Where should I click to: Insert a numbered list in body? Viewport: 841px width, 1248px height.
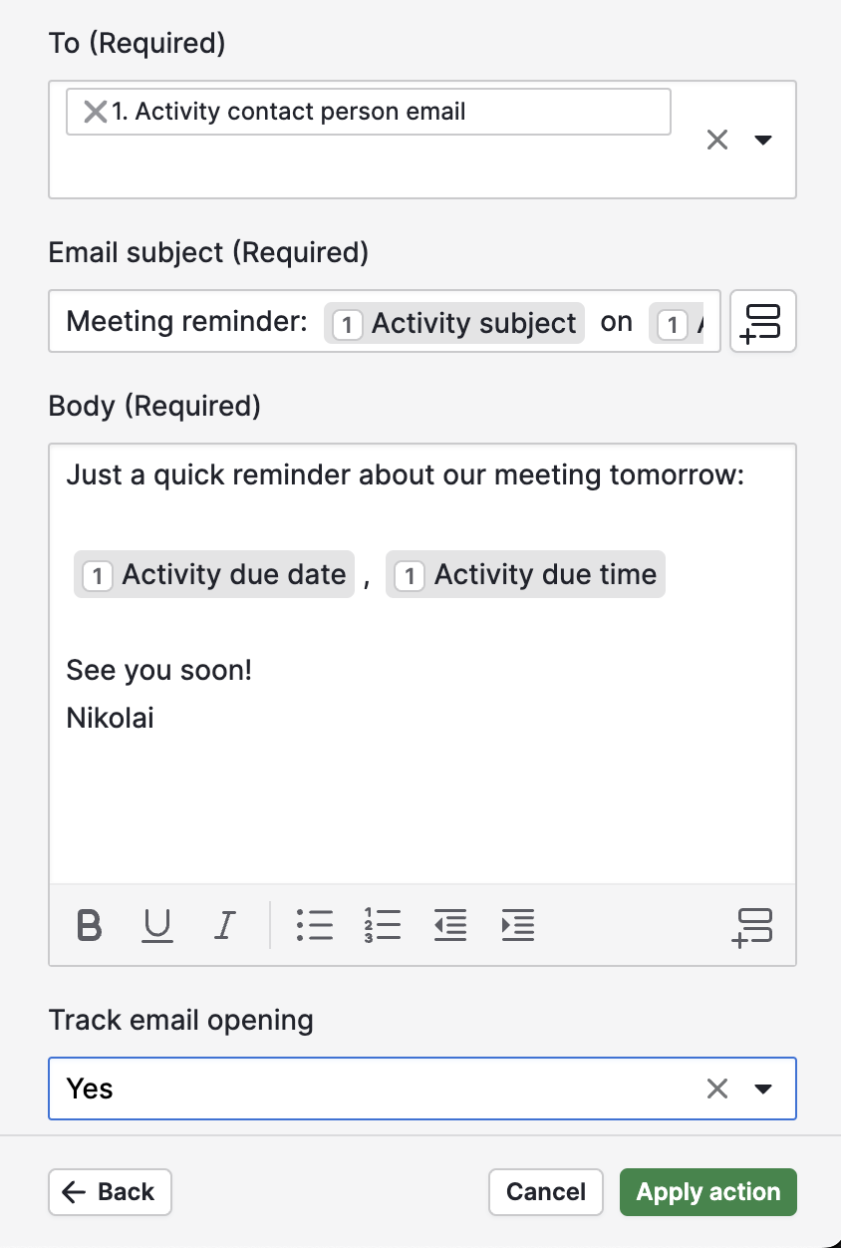pos(383,926)
